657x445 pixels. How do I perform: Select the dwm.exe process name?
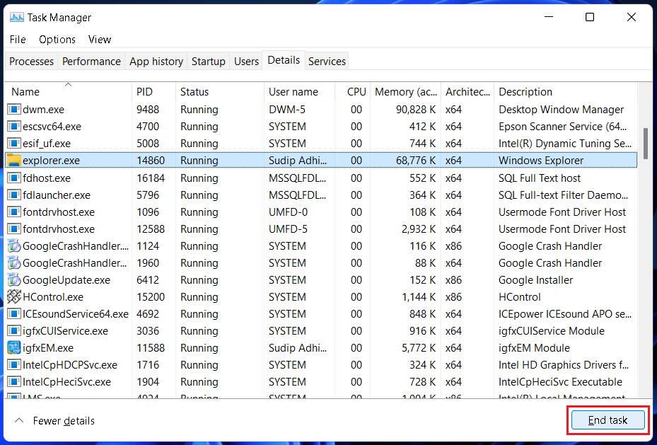tap(44, 110)
